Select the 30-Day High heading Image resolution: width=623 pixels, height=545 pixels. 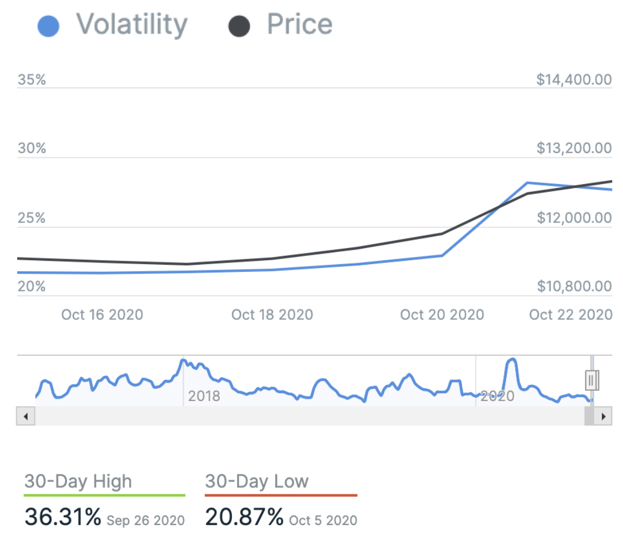point(78,481)
